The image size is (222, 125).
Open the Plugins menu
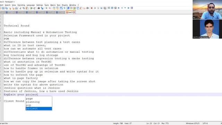click(x=65, y=5)
